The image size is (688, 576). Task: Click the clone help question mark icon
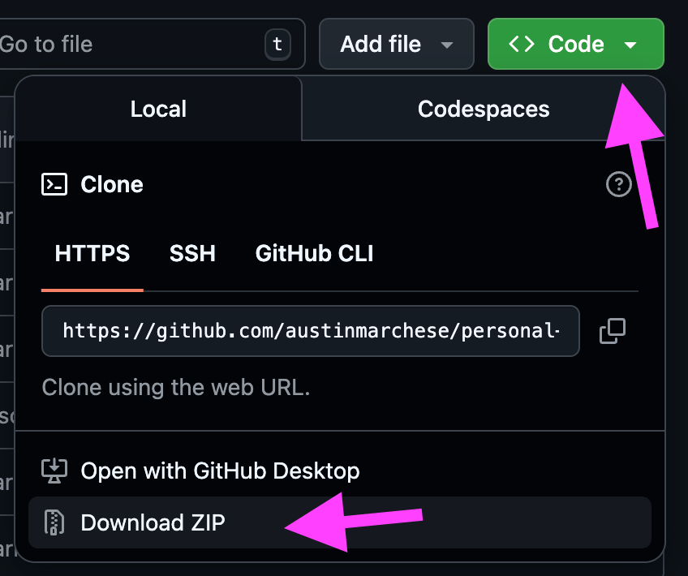619,184
